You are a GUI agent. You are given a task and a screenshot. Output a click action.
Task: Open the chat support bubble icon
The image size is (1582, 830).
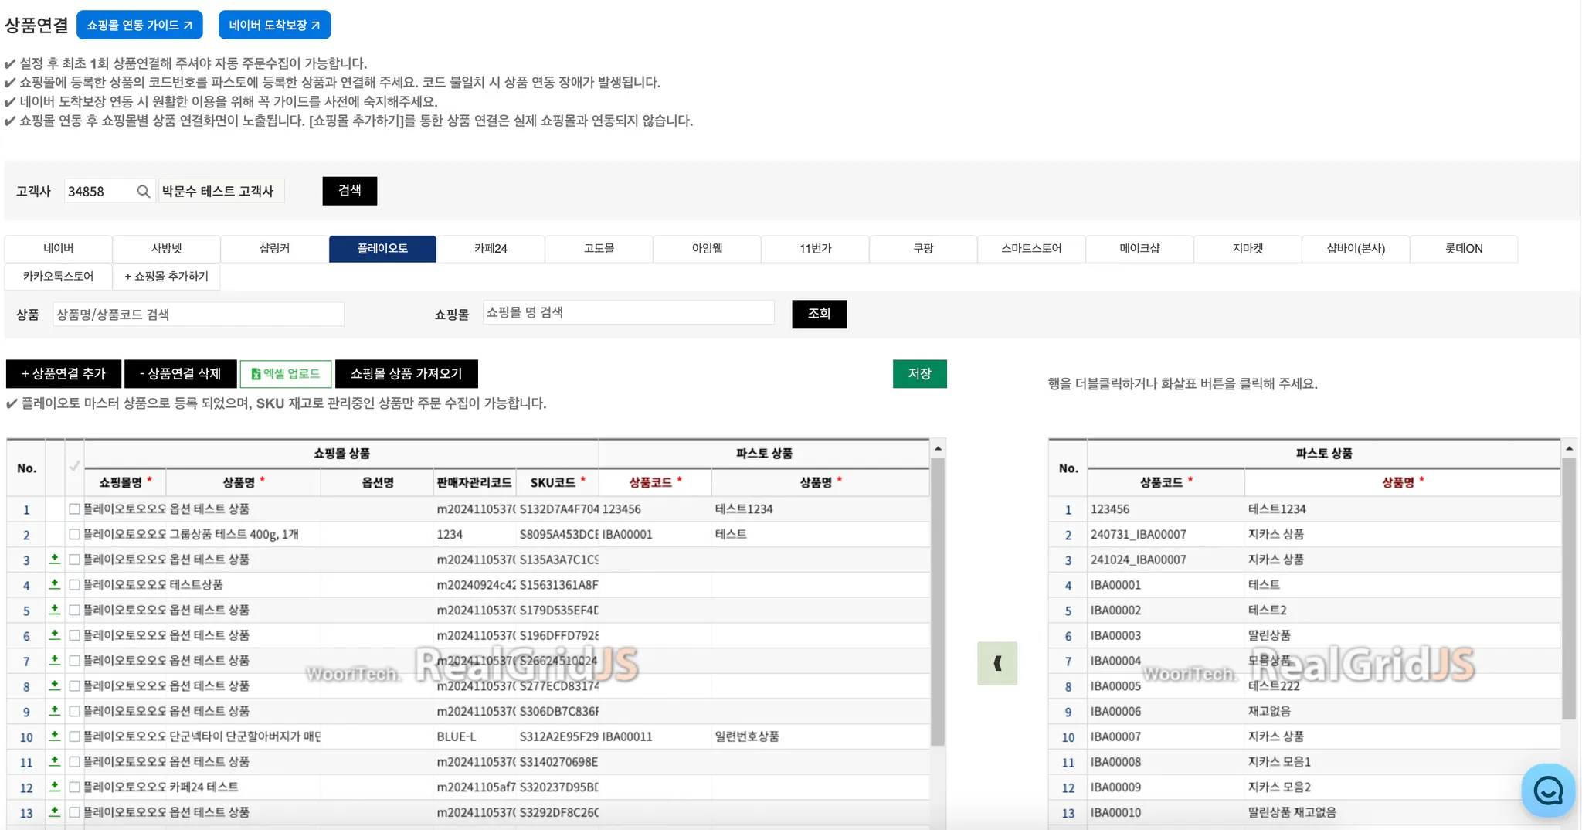(1547, 790)
